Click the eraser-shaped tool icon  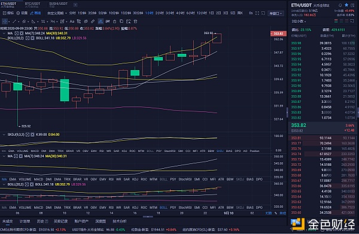pos(86,22)
